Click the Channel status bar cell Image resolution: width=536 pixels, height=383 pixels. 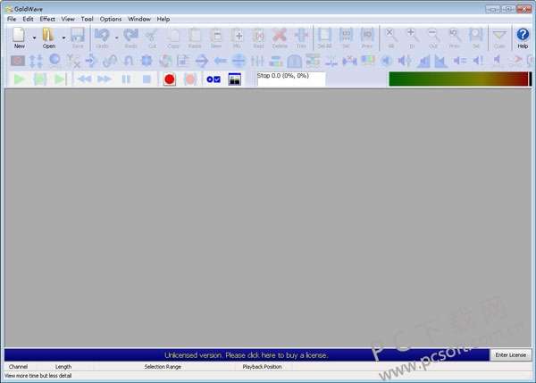coord(18,367)
